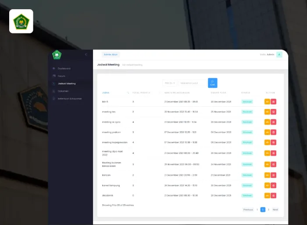Viewport: 307px width, 225px height.
Task: View the Meeting bulanan bimas islam entry
Action: [267, 164]
